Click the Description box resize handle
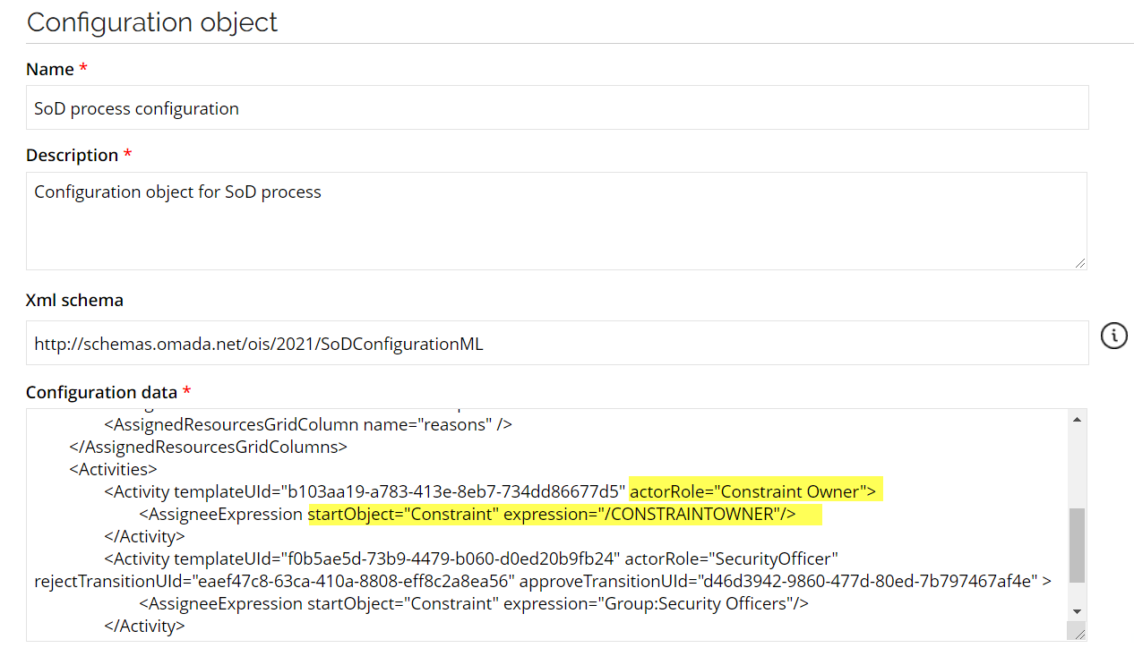Viewport: 1134px width, 648px height. pyautogui.click(x=1080, y=262)
